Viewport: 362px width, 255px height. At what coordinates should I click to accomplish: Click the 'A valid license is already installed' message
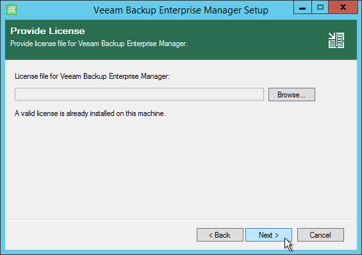tap(90, 113)
